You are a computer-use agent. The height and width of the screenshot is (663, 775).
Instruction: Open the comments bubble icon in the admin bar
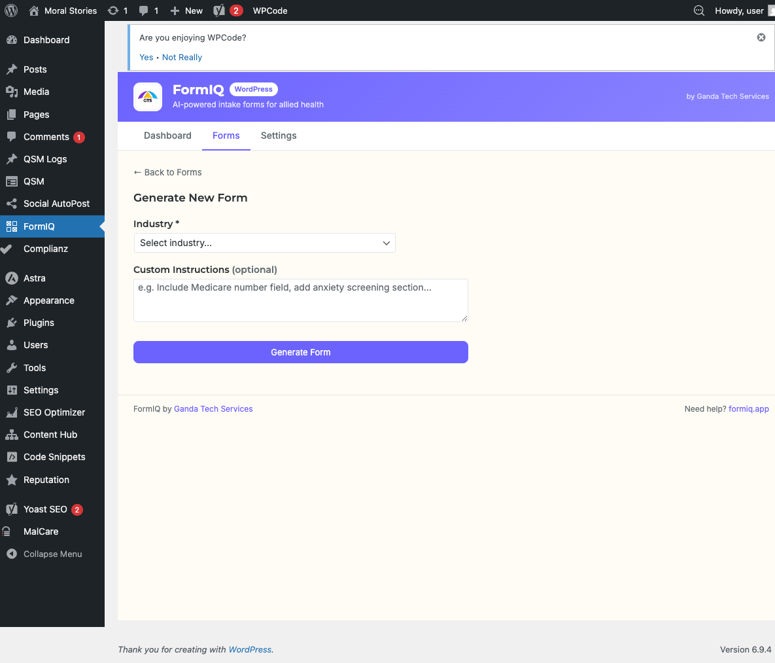tap(145, 10)
